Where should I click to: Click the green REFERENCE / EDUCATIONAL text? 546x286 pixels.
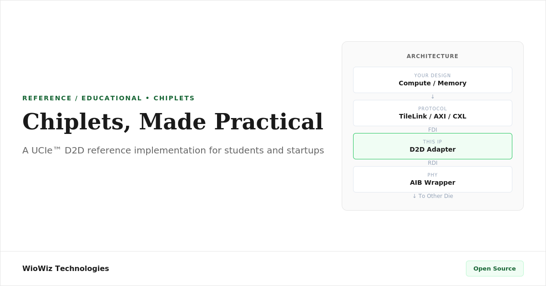pyautogui.click(x=82, y=98)
